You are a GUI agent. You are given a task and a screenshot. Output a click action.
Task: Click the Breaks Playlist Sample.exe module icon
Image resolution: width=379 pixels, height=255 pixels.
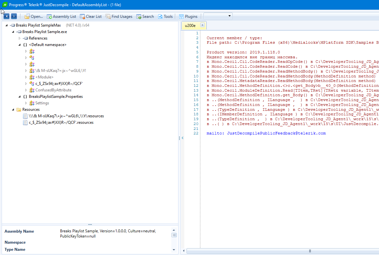pos(19,32)
